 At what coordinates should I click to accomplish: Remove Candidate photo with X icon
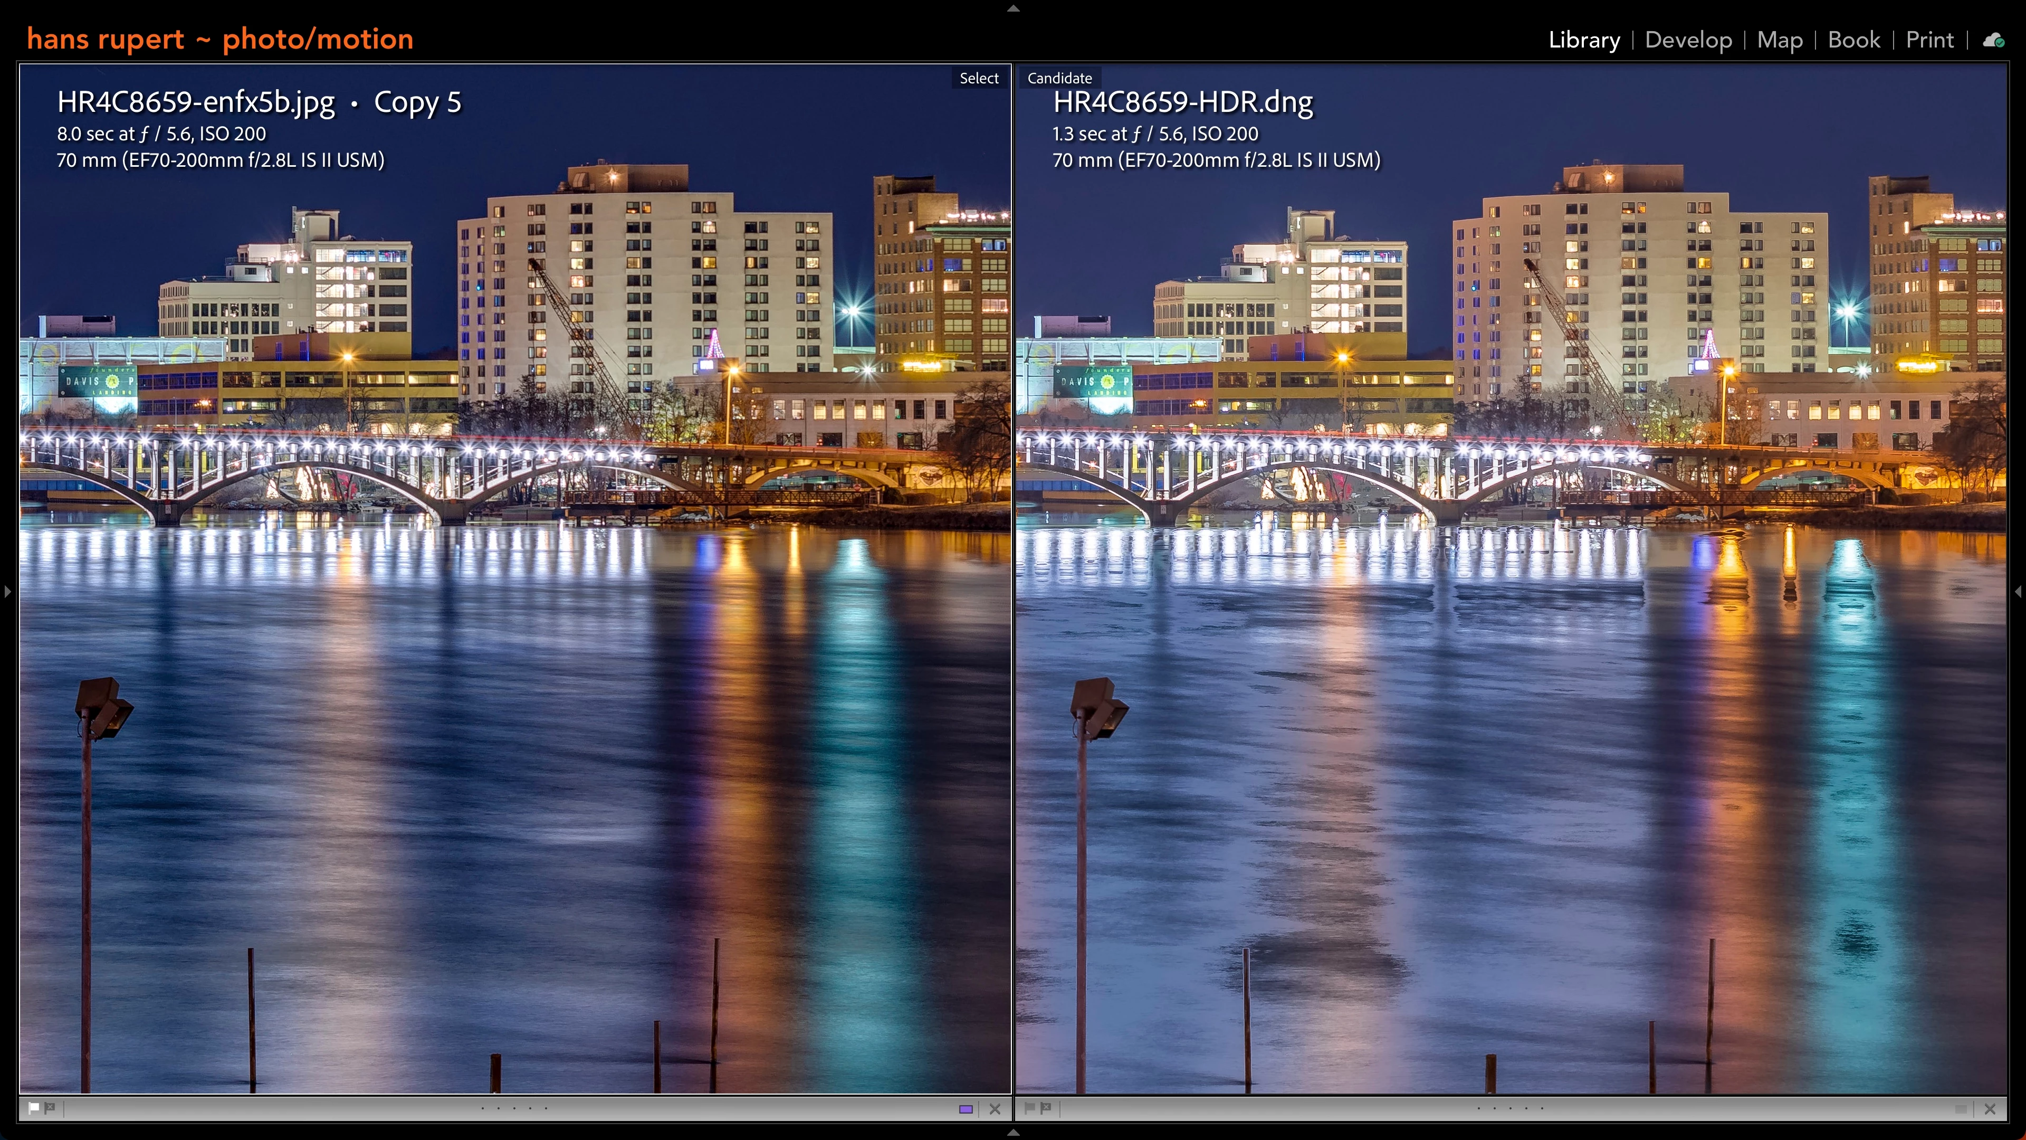1991,1109
